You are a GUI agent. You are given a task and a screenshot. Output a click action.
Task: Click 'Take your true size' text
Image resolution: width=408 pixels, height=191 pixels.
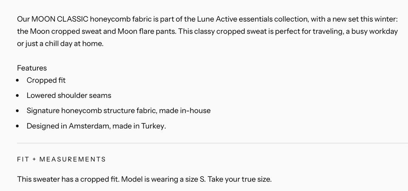pyautogui.click(x=240, y=180)
